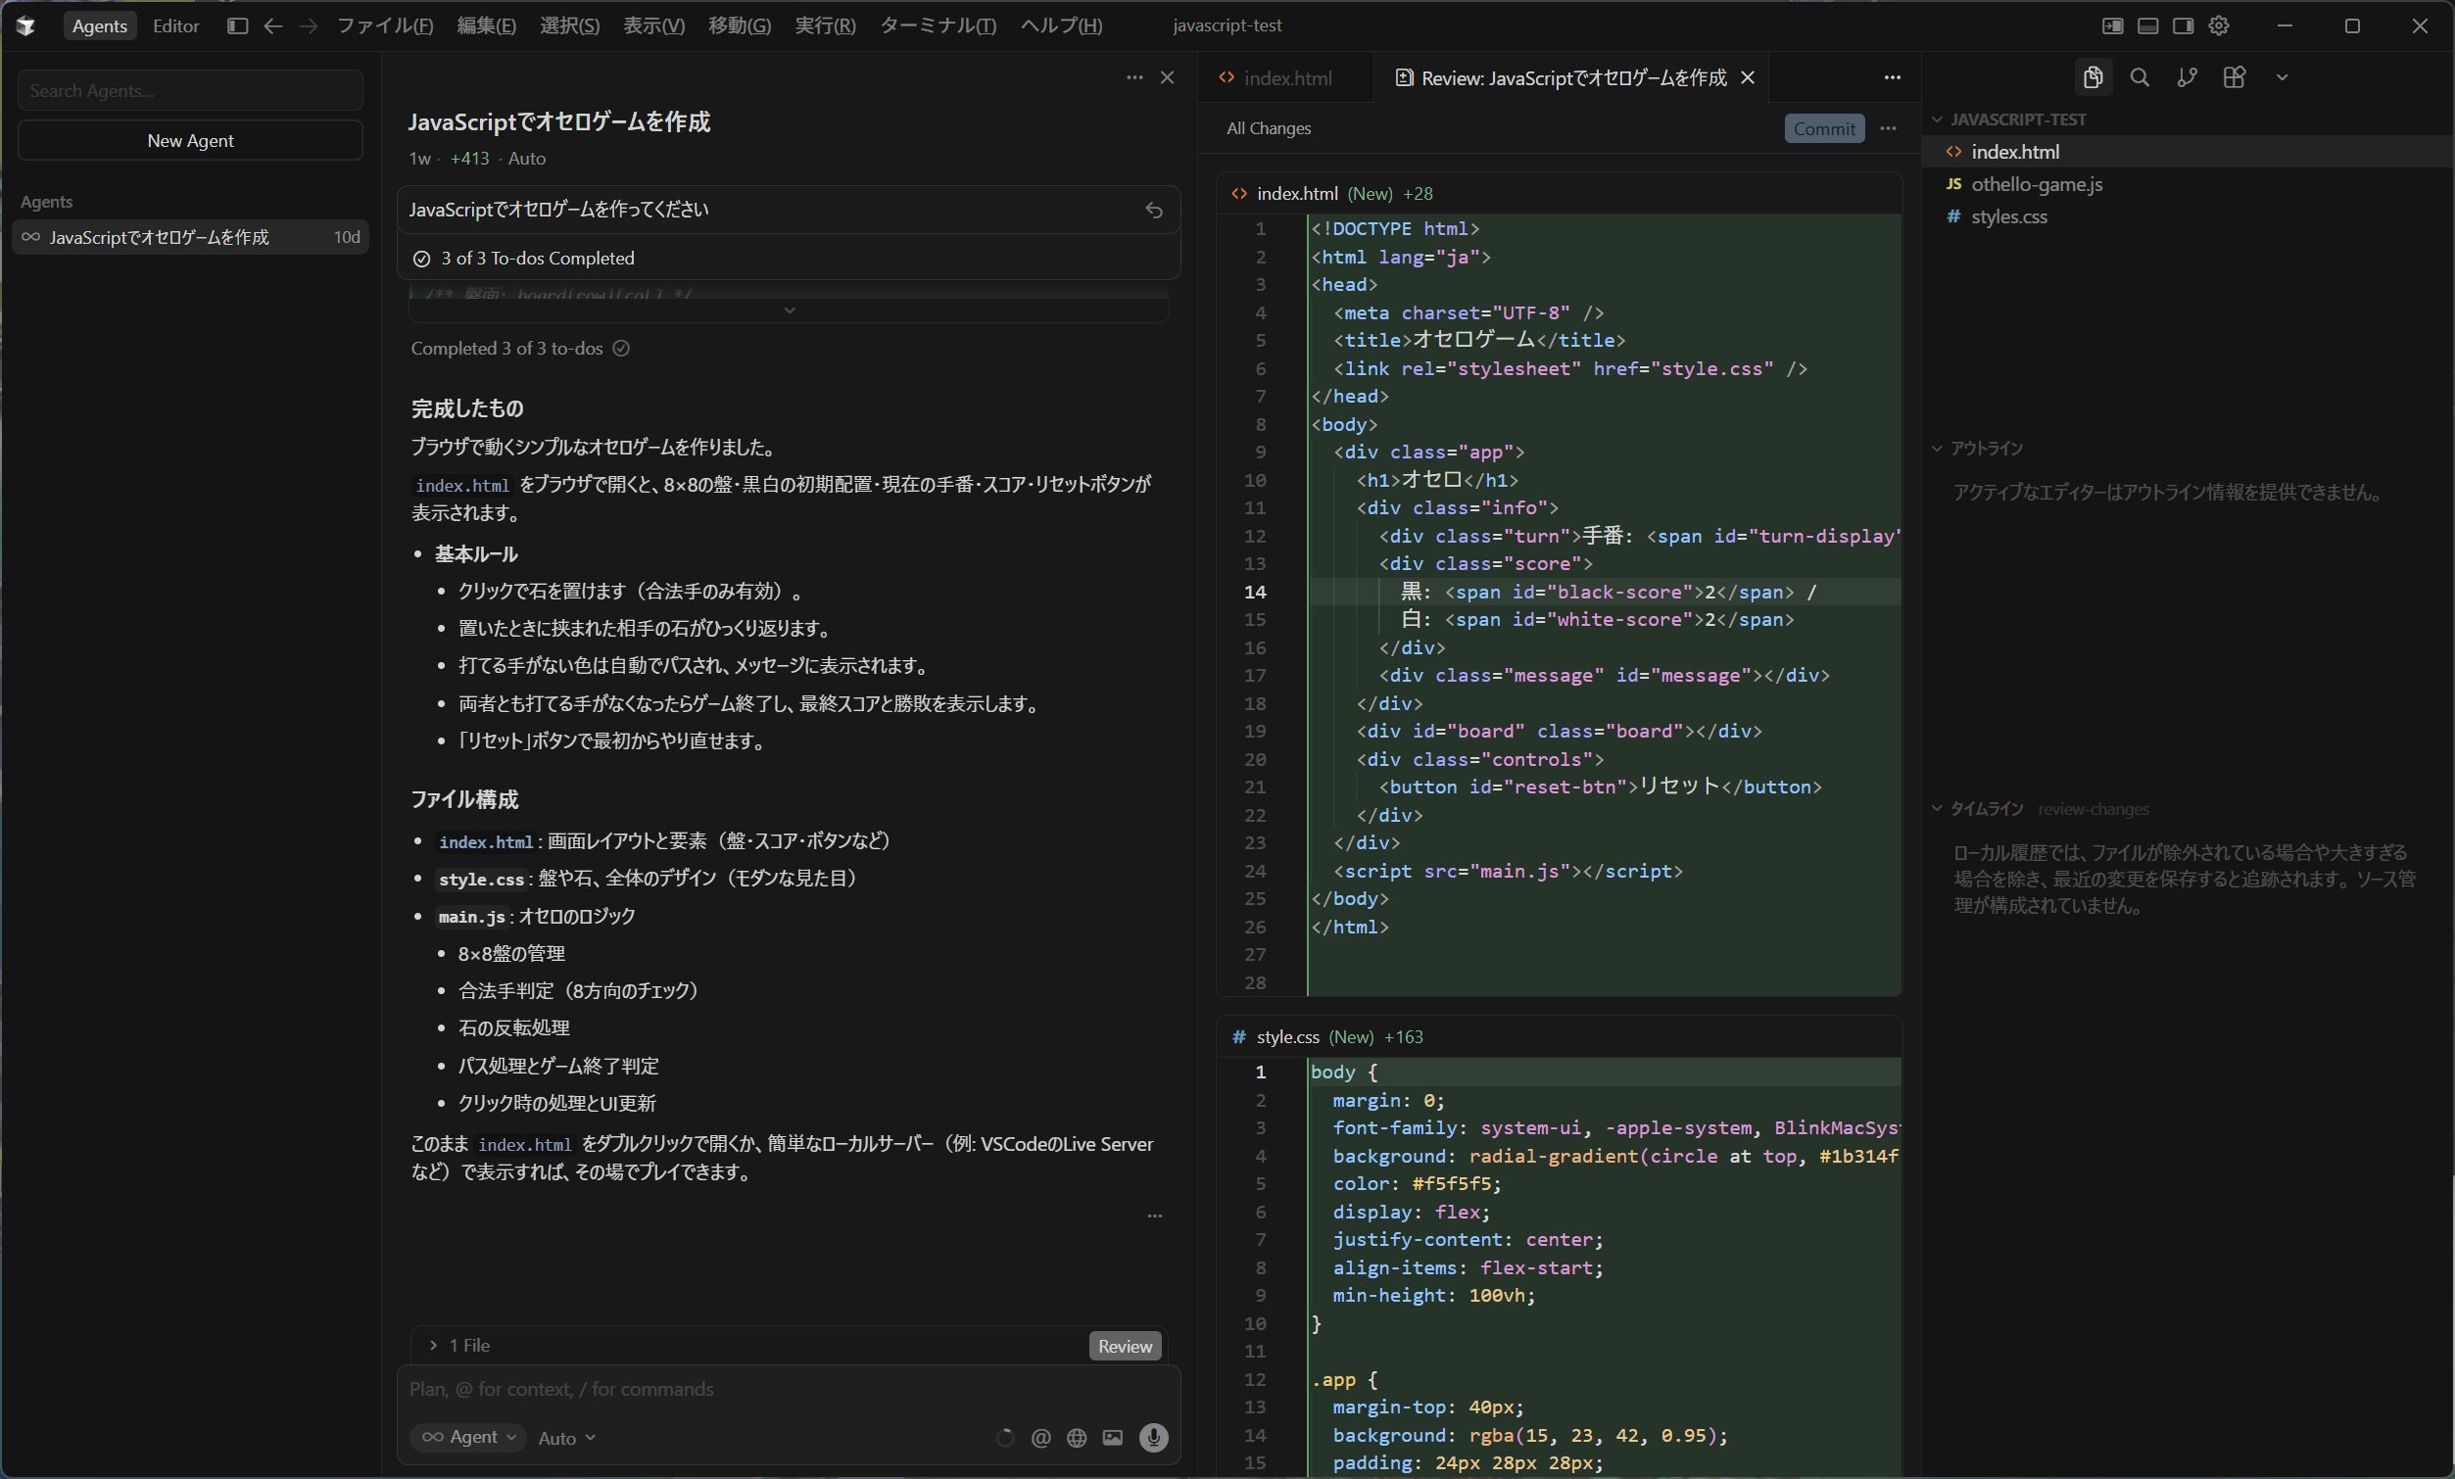
Task: Click the globe web search icon
Action: point(1076,1437)
